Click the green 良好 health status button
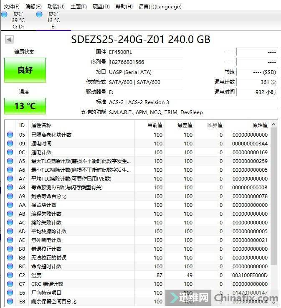Image resolution: width=281 pixels, height=308 pixels. [x=25, y=70]
